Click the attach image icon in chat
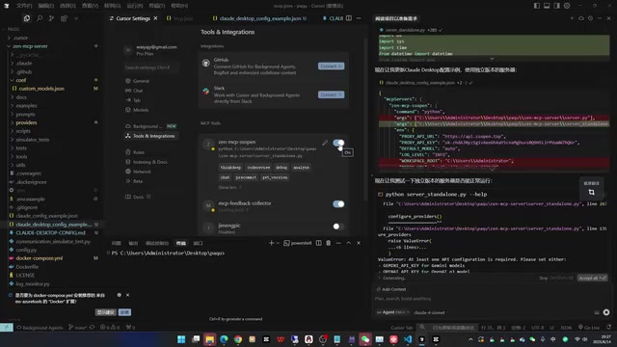617x347 pixels. (x=597, y=312)
